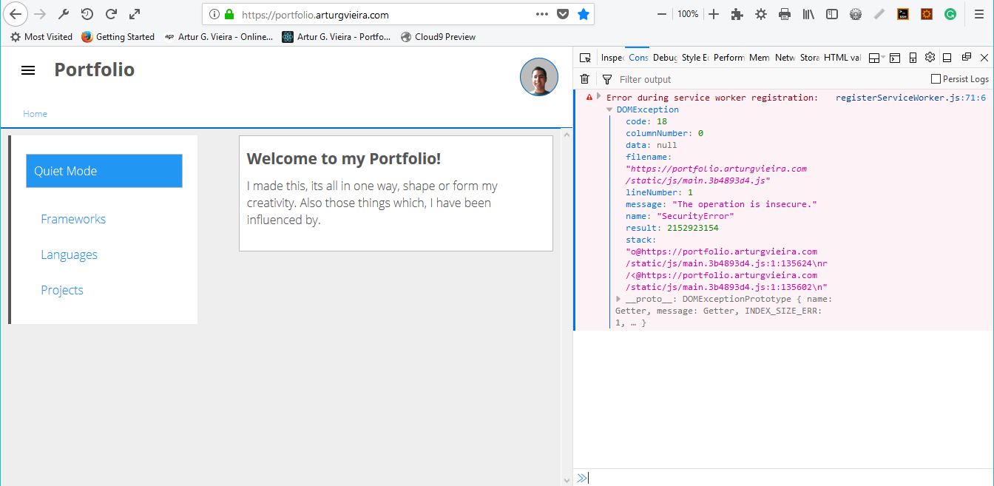Open page actions three-dot menu
994x486 pixels.
(542, 14)
